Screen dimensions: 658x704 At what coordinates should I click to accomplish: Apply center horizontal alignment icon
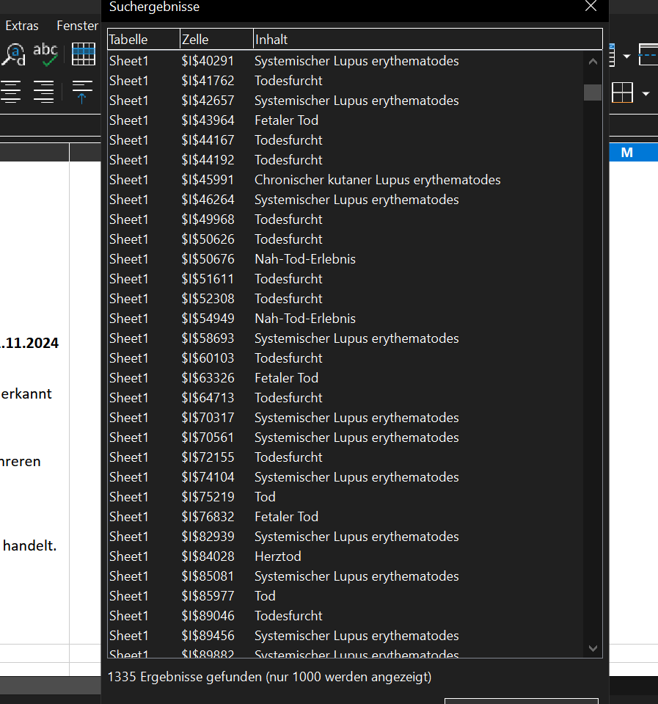tap(11, 92)
